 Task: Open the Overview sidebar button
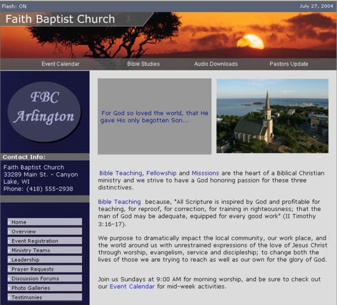(45, 231)
